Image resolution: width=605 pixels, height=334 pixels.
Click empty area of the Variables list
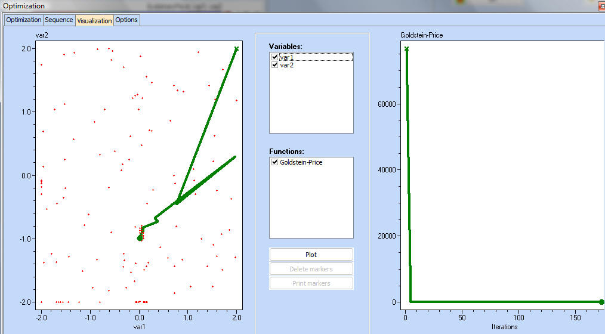[311, 101]
